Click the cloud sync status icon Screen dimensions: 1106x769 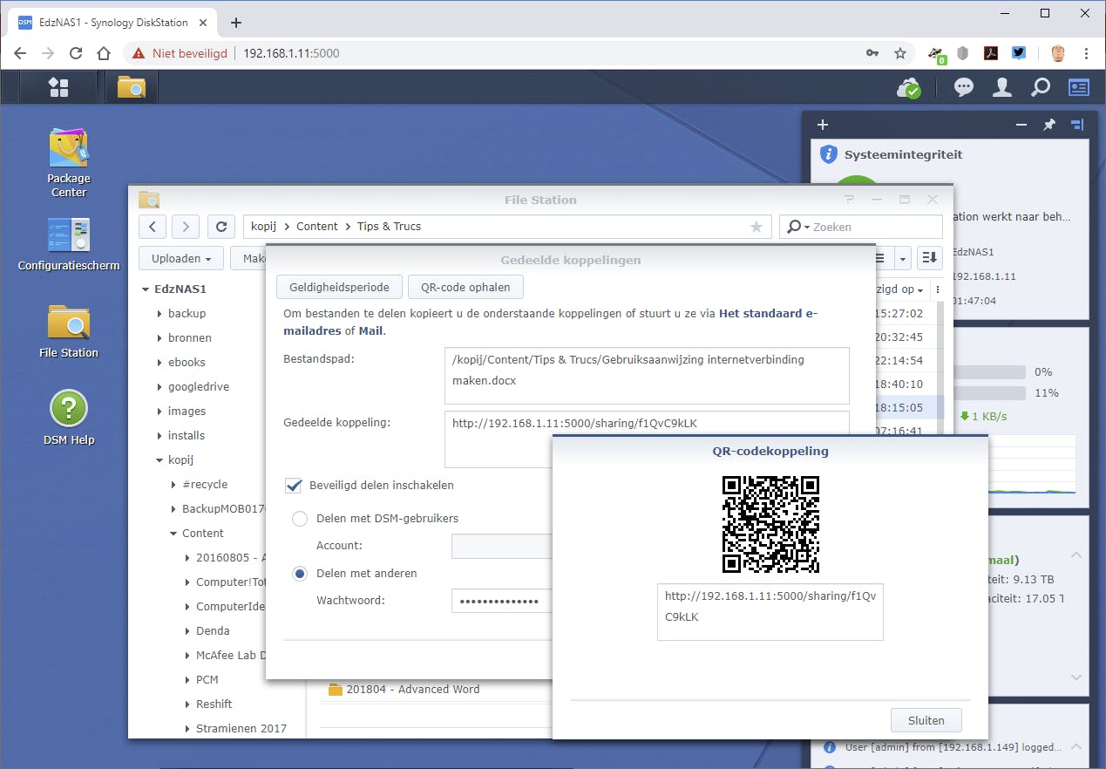909,87
